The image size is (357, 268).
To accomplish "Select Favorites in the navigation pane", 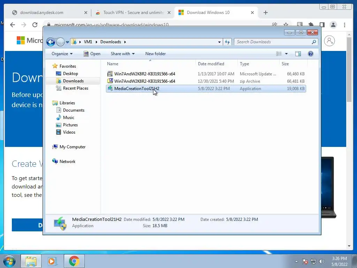I will pyautogui.click(x=68, y=66).
